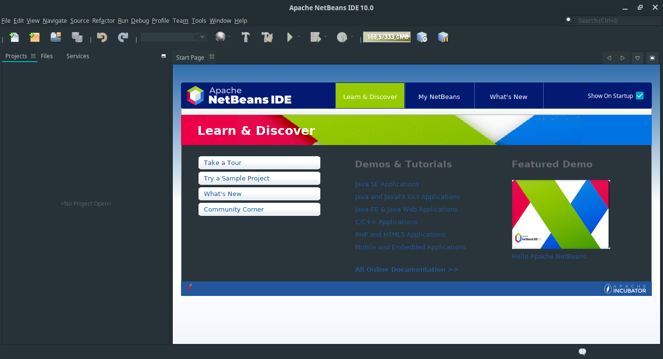The width and height of the screenshot is (663, 359).
Task: Click the Redo arrow icon
Action: tap(123, 37)
